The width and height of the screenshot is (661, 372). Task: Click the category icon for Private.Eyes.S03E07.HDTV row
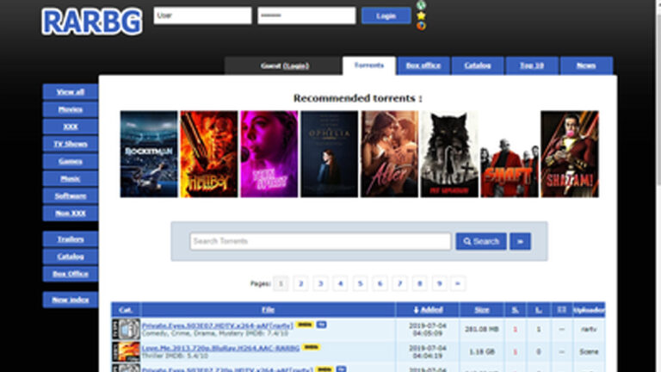tap(126, 329)
